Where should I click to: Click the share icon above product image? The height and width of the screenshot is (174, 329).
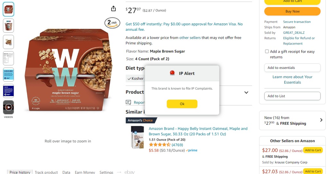(x=113, y=9)
